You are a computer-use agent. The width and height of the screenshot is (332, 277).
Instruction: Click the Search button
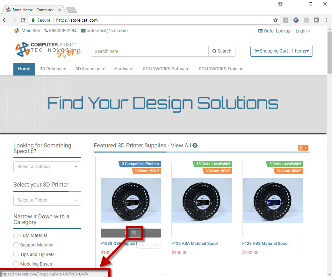tap(222, 51)
